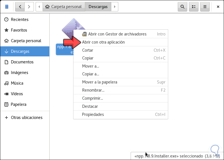Toggle the list view icon
The image size is (224, 160).
(x=194, y=6)
